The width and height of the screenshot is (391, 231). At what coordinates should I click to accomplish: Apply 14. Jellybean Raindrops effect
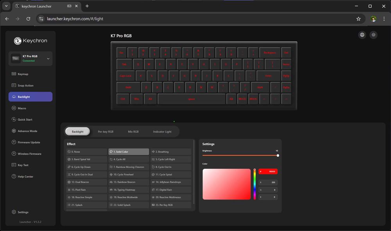click(171, 182)
